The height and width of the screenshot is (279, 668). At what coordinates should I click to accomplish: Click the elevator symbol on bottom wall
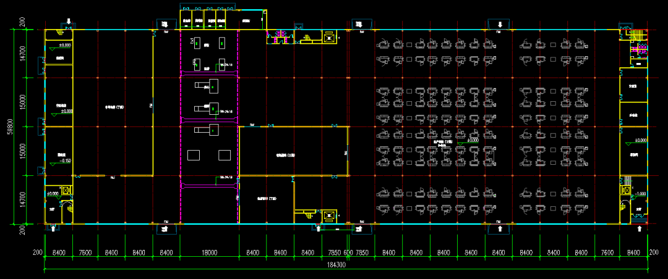(x=328, y=215)
